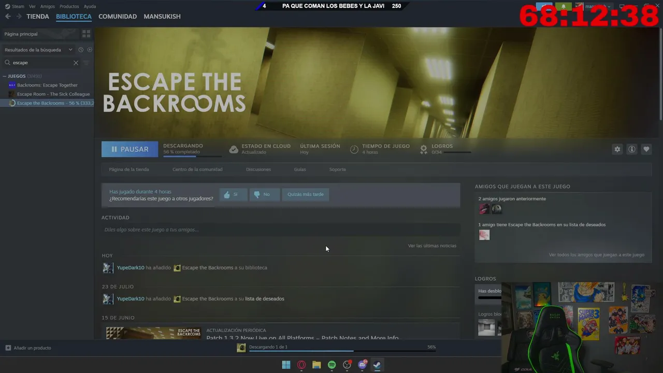Open the Ayuda menu
Viewport: 663px width, 373px height.
click(x=90, y=6)
